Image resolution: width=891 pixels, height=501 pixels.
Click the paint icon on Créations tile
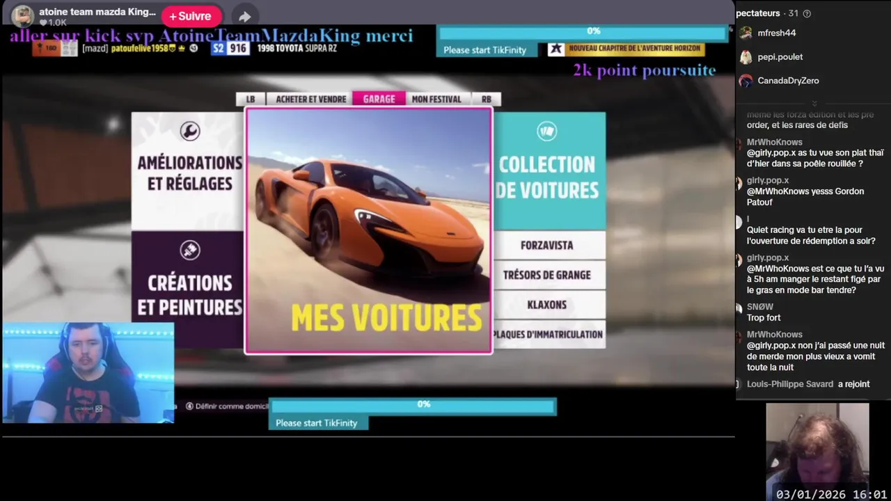coord(189,250)
